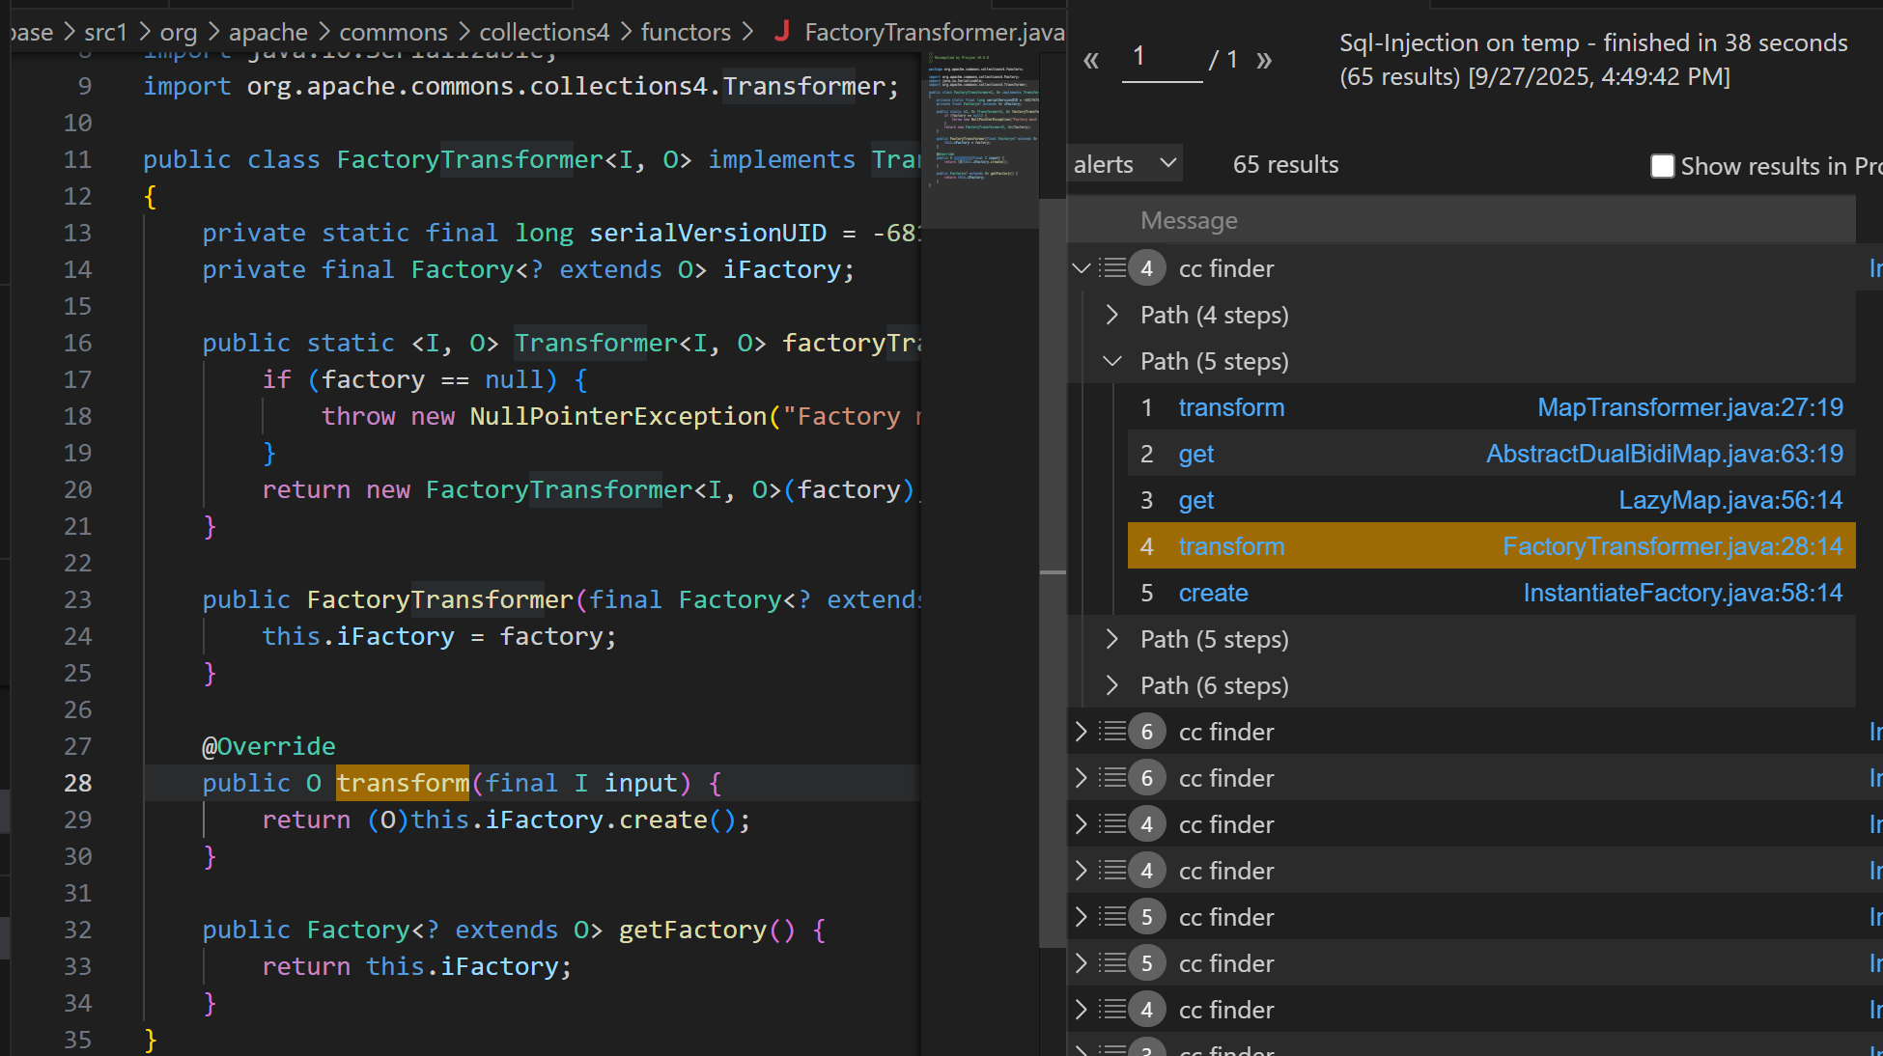Go to previous results page arrow
Viewport: 1883px width, 1056px height.
click(x=1091, y=61)
